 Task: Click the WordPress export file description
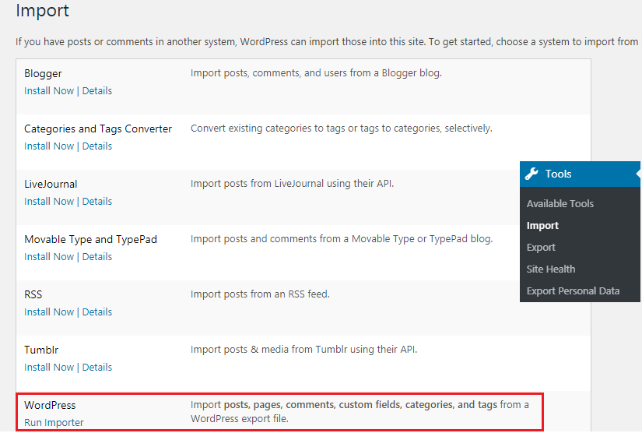[x=360, y=412]
